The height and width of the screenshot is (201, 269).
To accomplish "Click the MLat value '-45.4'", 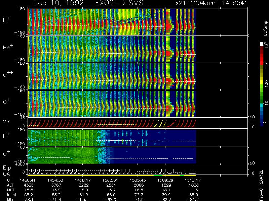I will (55, 199).
